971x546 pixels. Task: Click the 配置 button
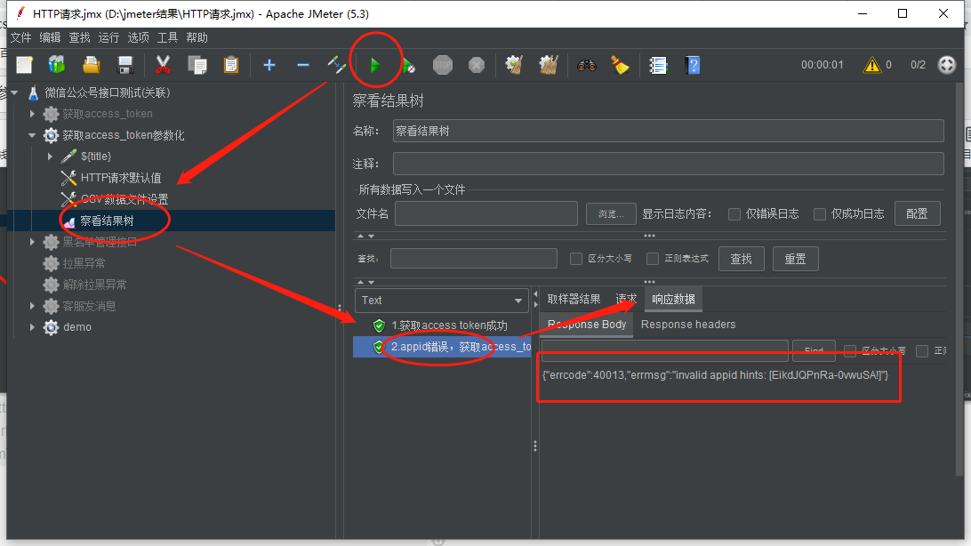917,213
